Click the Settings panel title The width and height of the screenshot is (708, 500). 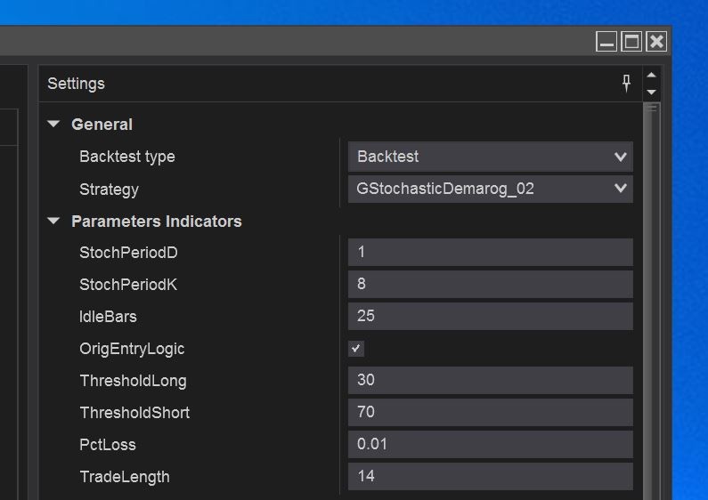click(77, 84)
